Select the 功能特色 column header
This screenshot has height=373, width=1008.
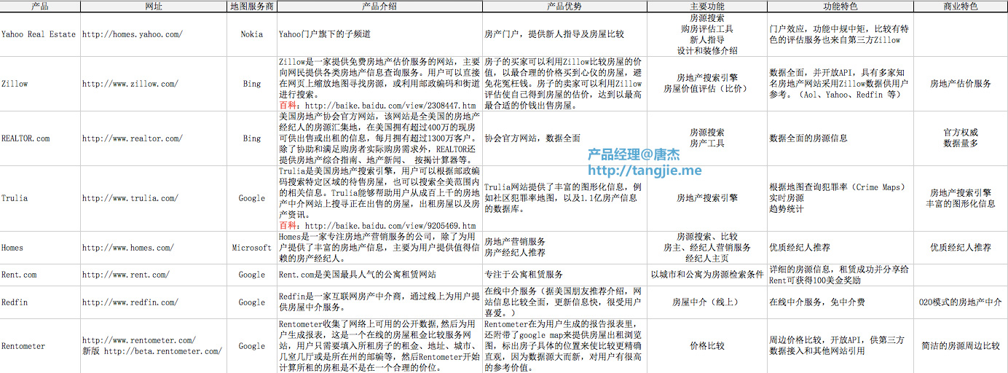point(840,7)
